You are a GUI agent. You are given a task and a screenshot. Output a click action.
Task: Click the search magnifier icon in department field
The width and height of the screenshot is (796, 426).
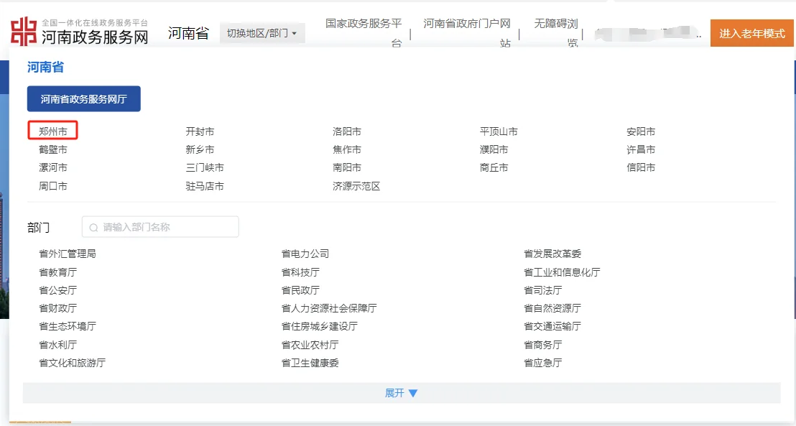point(93,228)
